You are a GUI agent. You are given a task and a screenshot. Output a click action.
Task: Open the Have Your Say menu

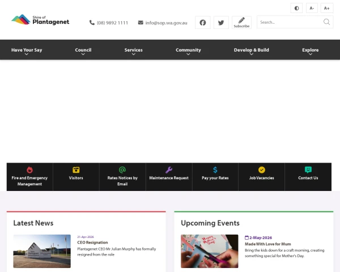click(27, 50)
